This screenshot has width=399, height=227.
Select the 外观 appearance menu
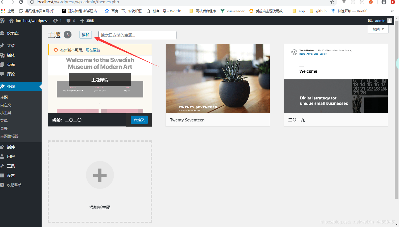[x=21, y=87]
